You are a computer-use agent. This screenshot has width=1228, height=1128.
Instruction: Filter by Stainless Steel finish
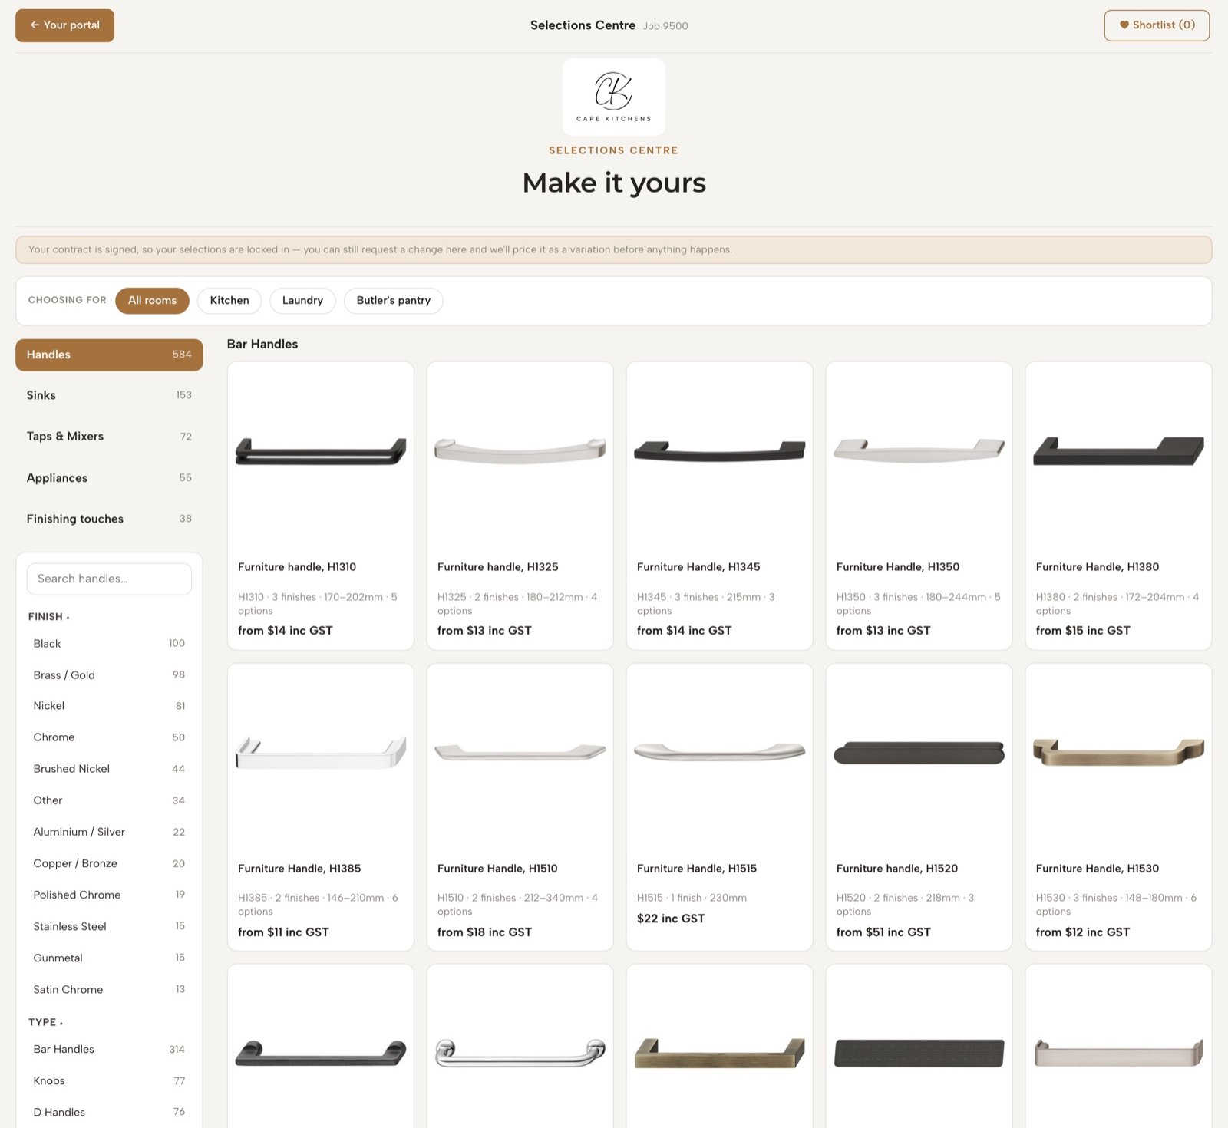[x=109, y=926]
